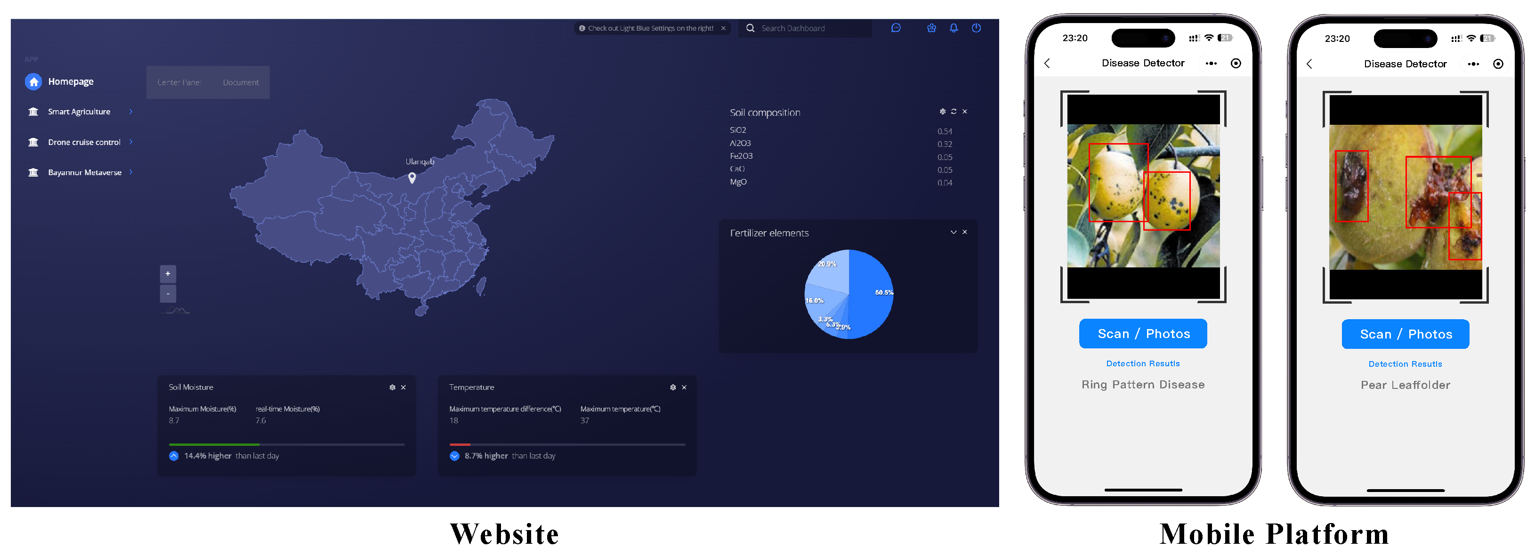Open Soil composition settings gear

(942, 112)
